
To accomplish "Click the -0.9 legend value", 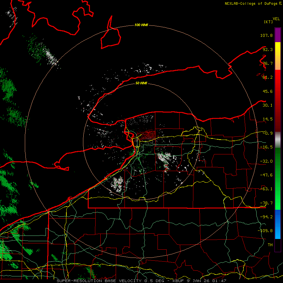I will (x=268, y=133).
